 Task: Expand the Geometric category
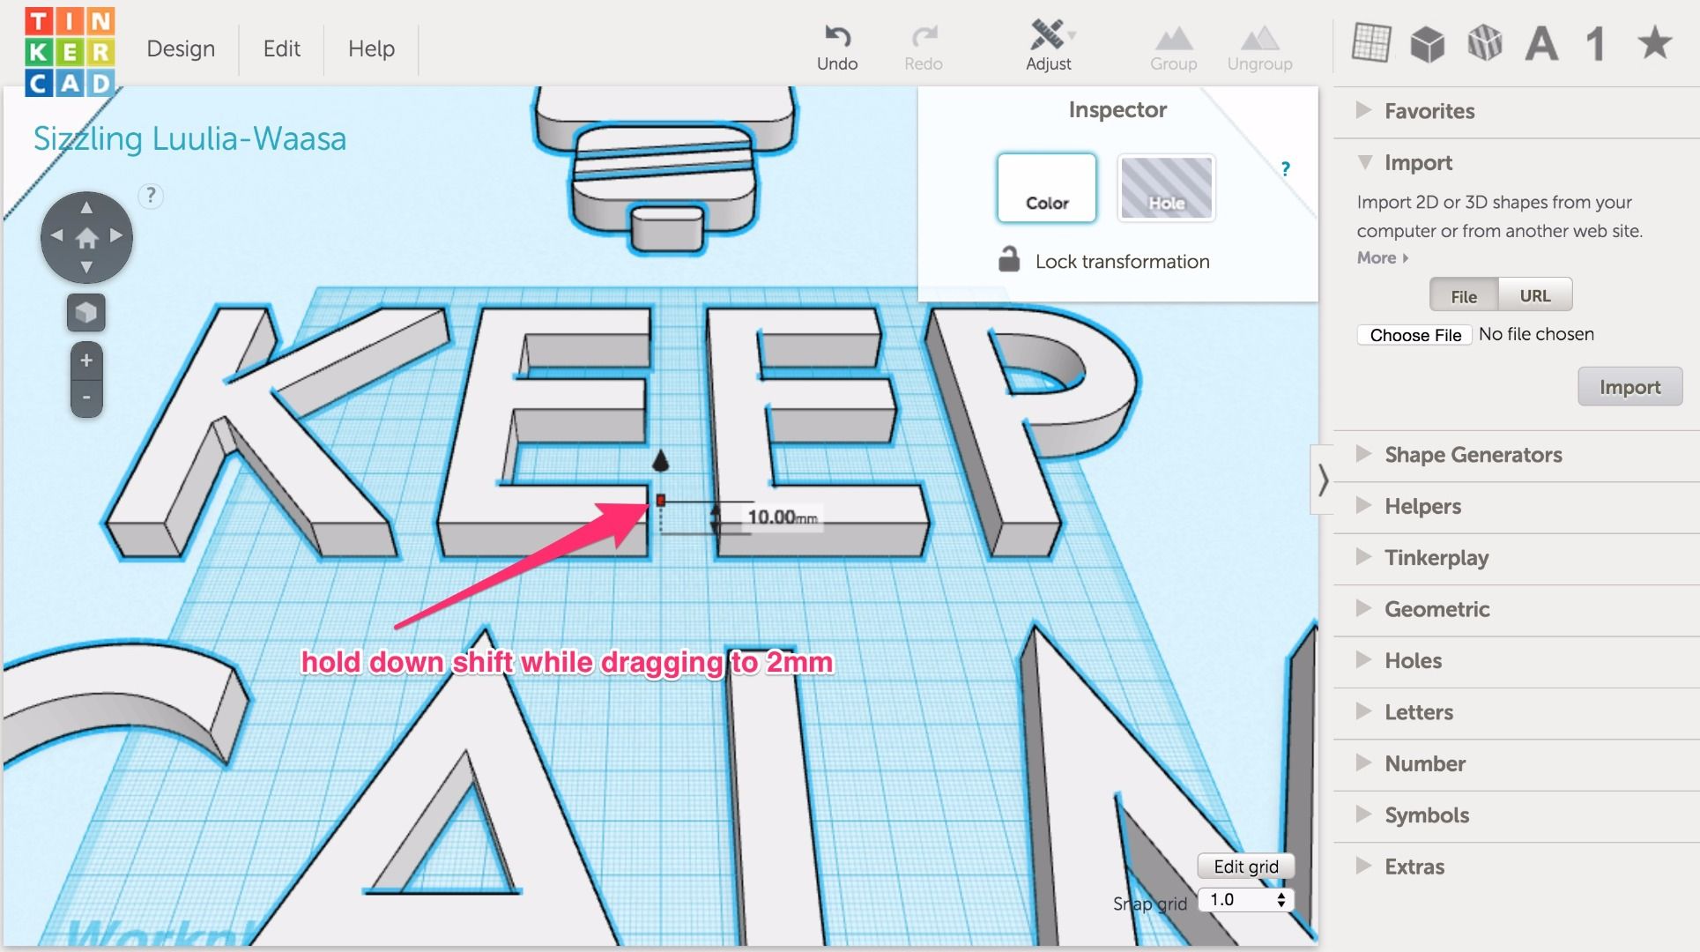coord(1436,608)
